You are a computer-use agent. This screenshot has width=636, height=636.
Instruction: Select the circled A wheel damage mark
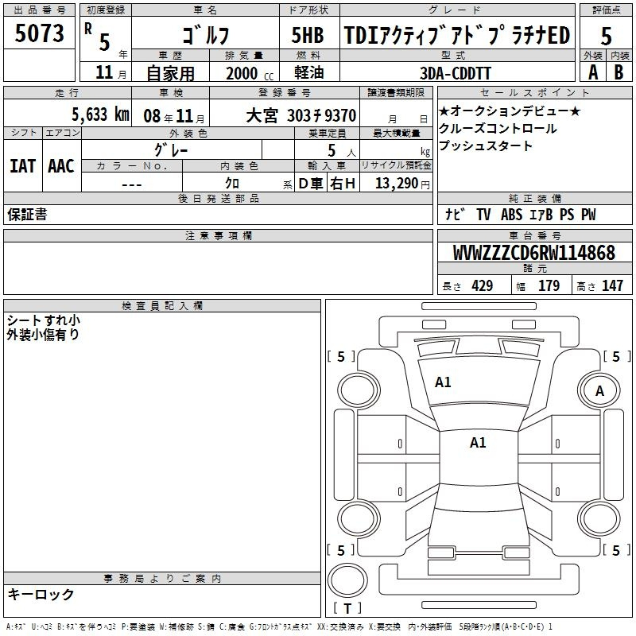click(599, 390)
